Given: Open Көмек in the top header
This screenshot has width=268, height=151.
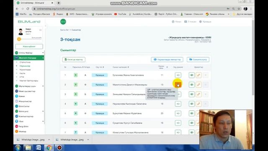Looking at the screenshot, I should point(176,22).
